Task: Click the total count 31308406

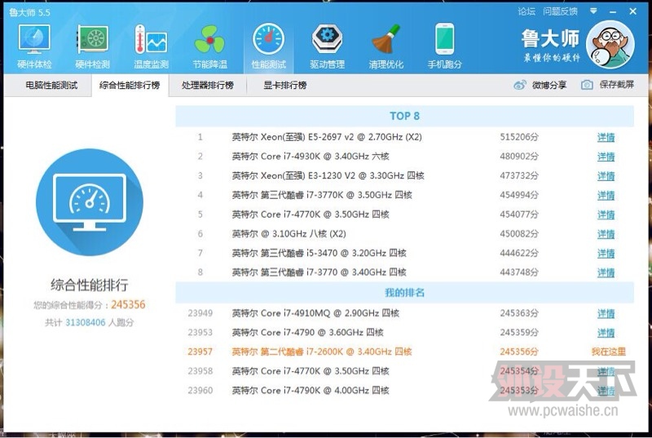Action: (86, 322)
